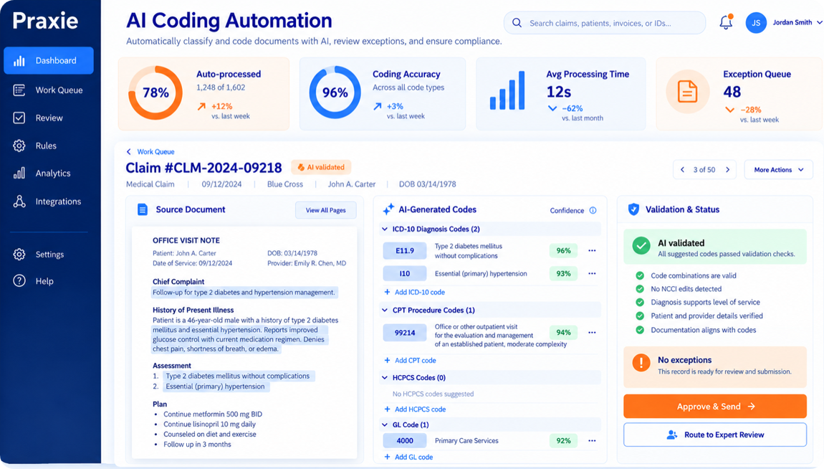
Task: Click the JS user avatar
Action: (x=756, y=23)
